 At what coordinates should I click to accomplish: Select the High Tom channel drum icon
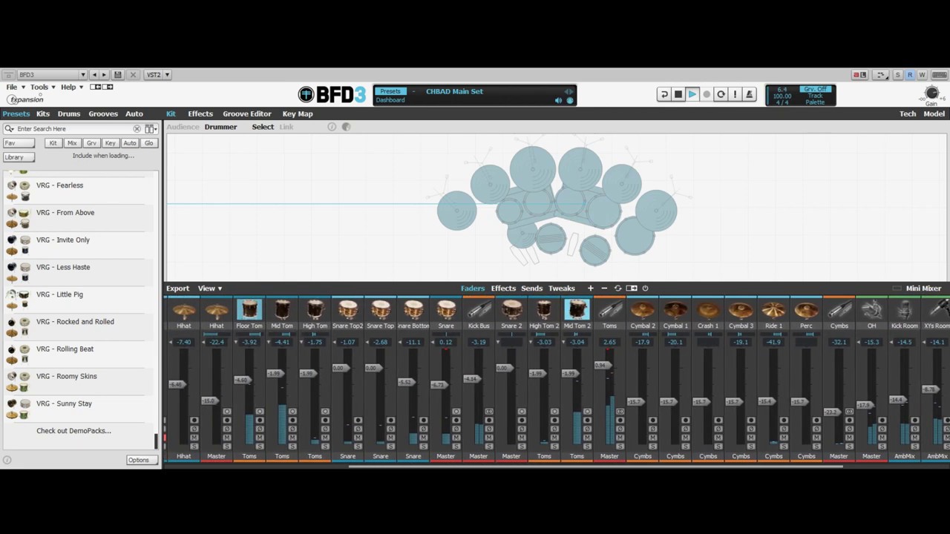(315, 309)
